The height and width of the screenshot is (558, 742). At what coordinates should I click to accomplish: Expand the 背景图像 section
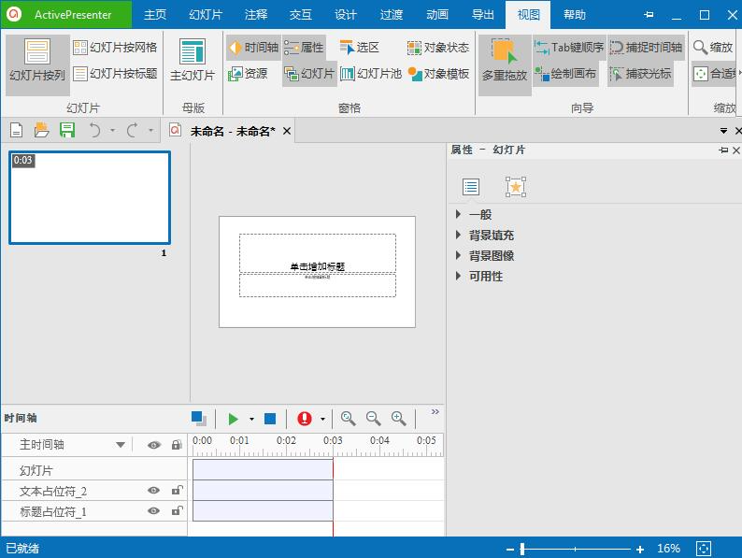(458, 255)
